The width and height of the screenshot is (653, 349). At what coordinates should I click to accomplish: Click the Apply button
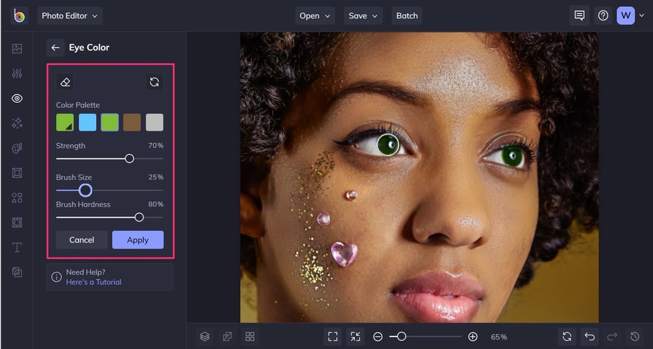tap(138, 240)
